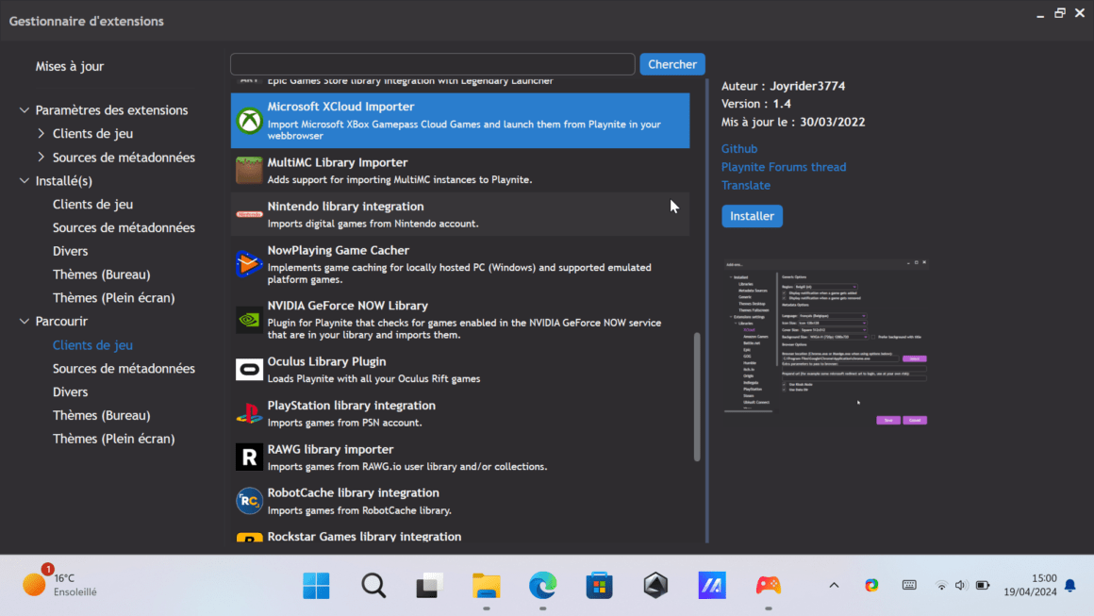
Task: Open the Github link
Action: 738,149
